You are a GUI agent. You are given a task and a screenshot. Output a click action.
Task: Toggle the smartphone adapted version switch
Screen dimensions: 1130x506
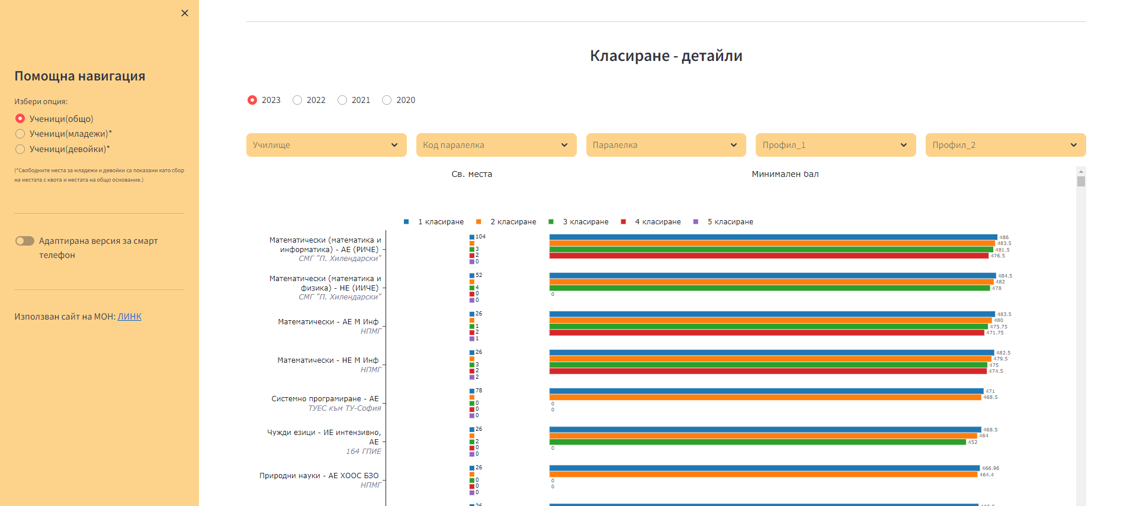click(x=25, y=241)
